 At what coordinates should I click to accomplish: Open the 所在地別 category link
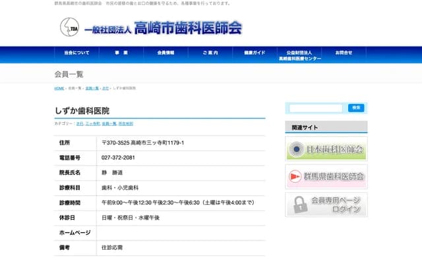[x=126, y=124]
